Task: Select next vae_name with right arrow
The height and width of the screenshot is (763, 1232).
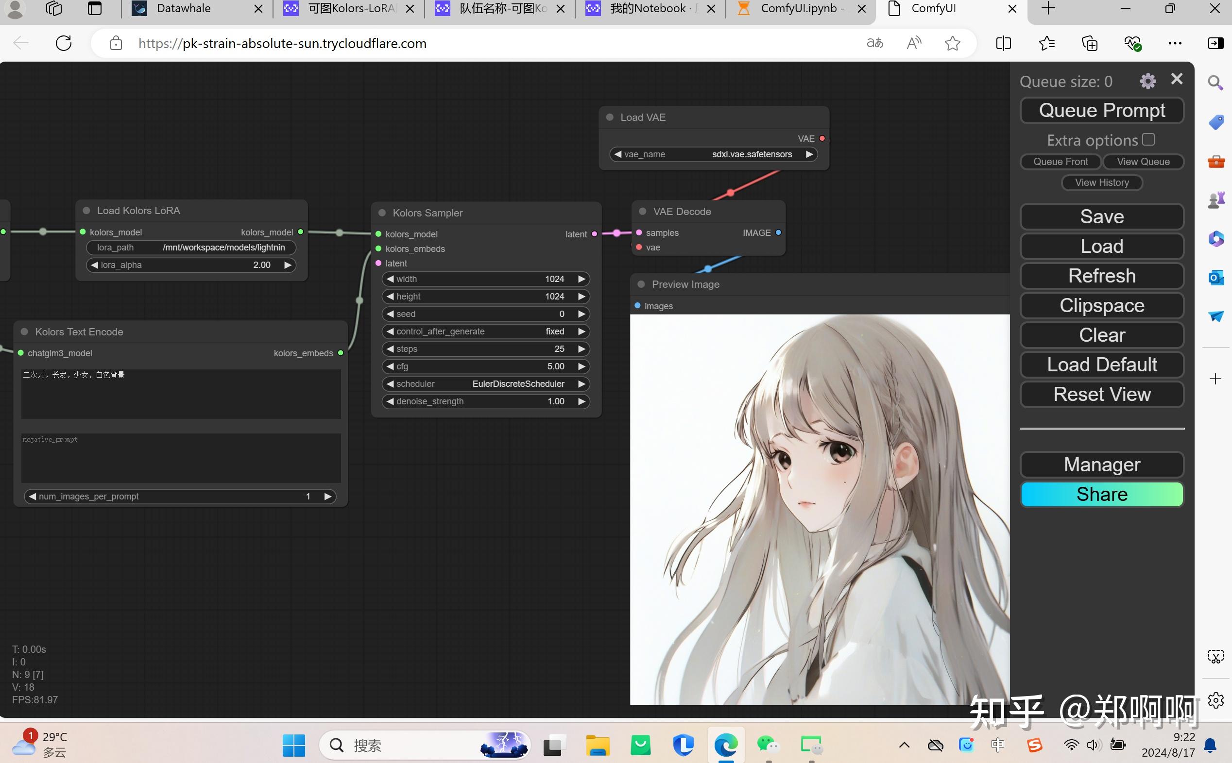Action: click(x=809, y=154)
